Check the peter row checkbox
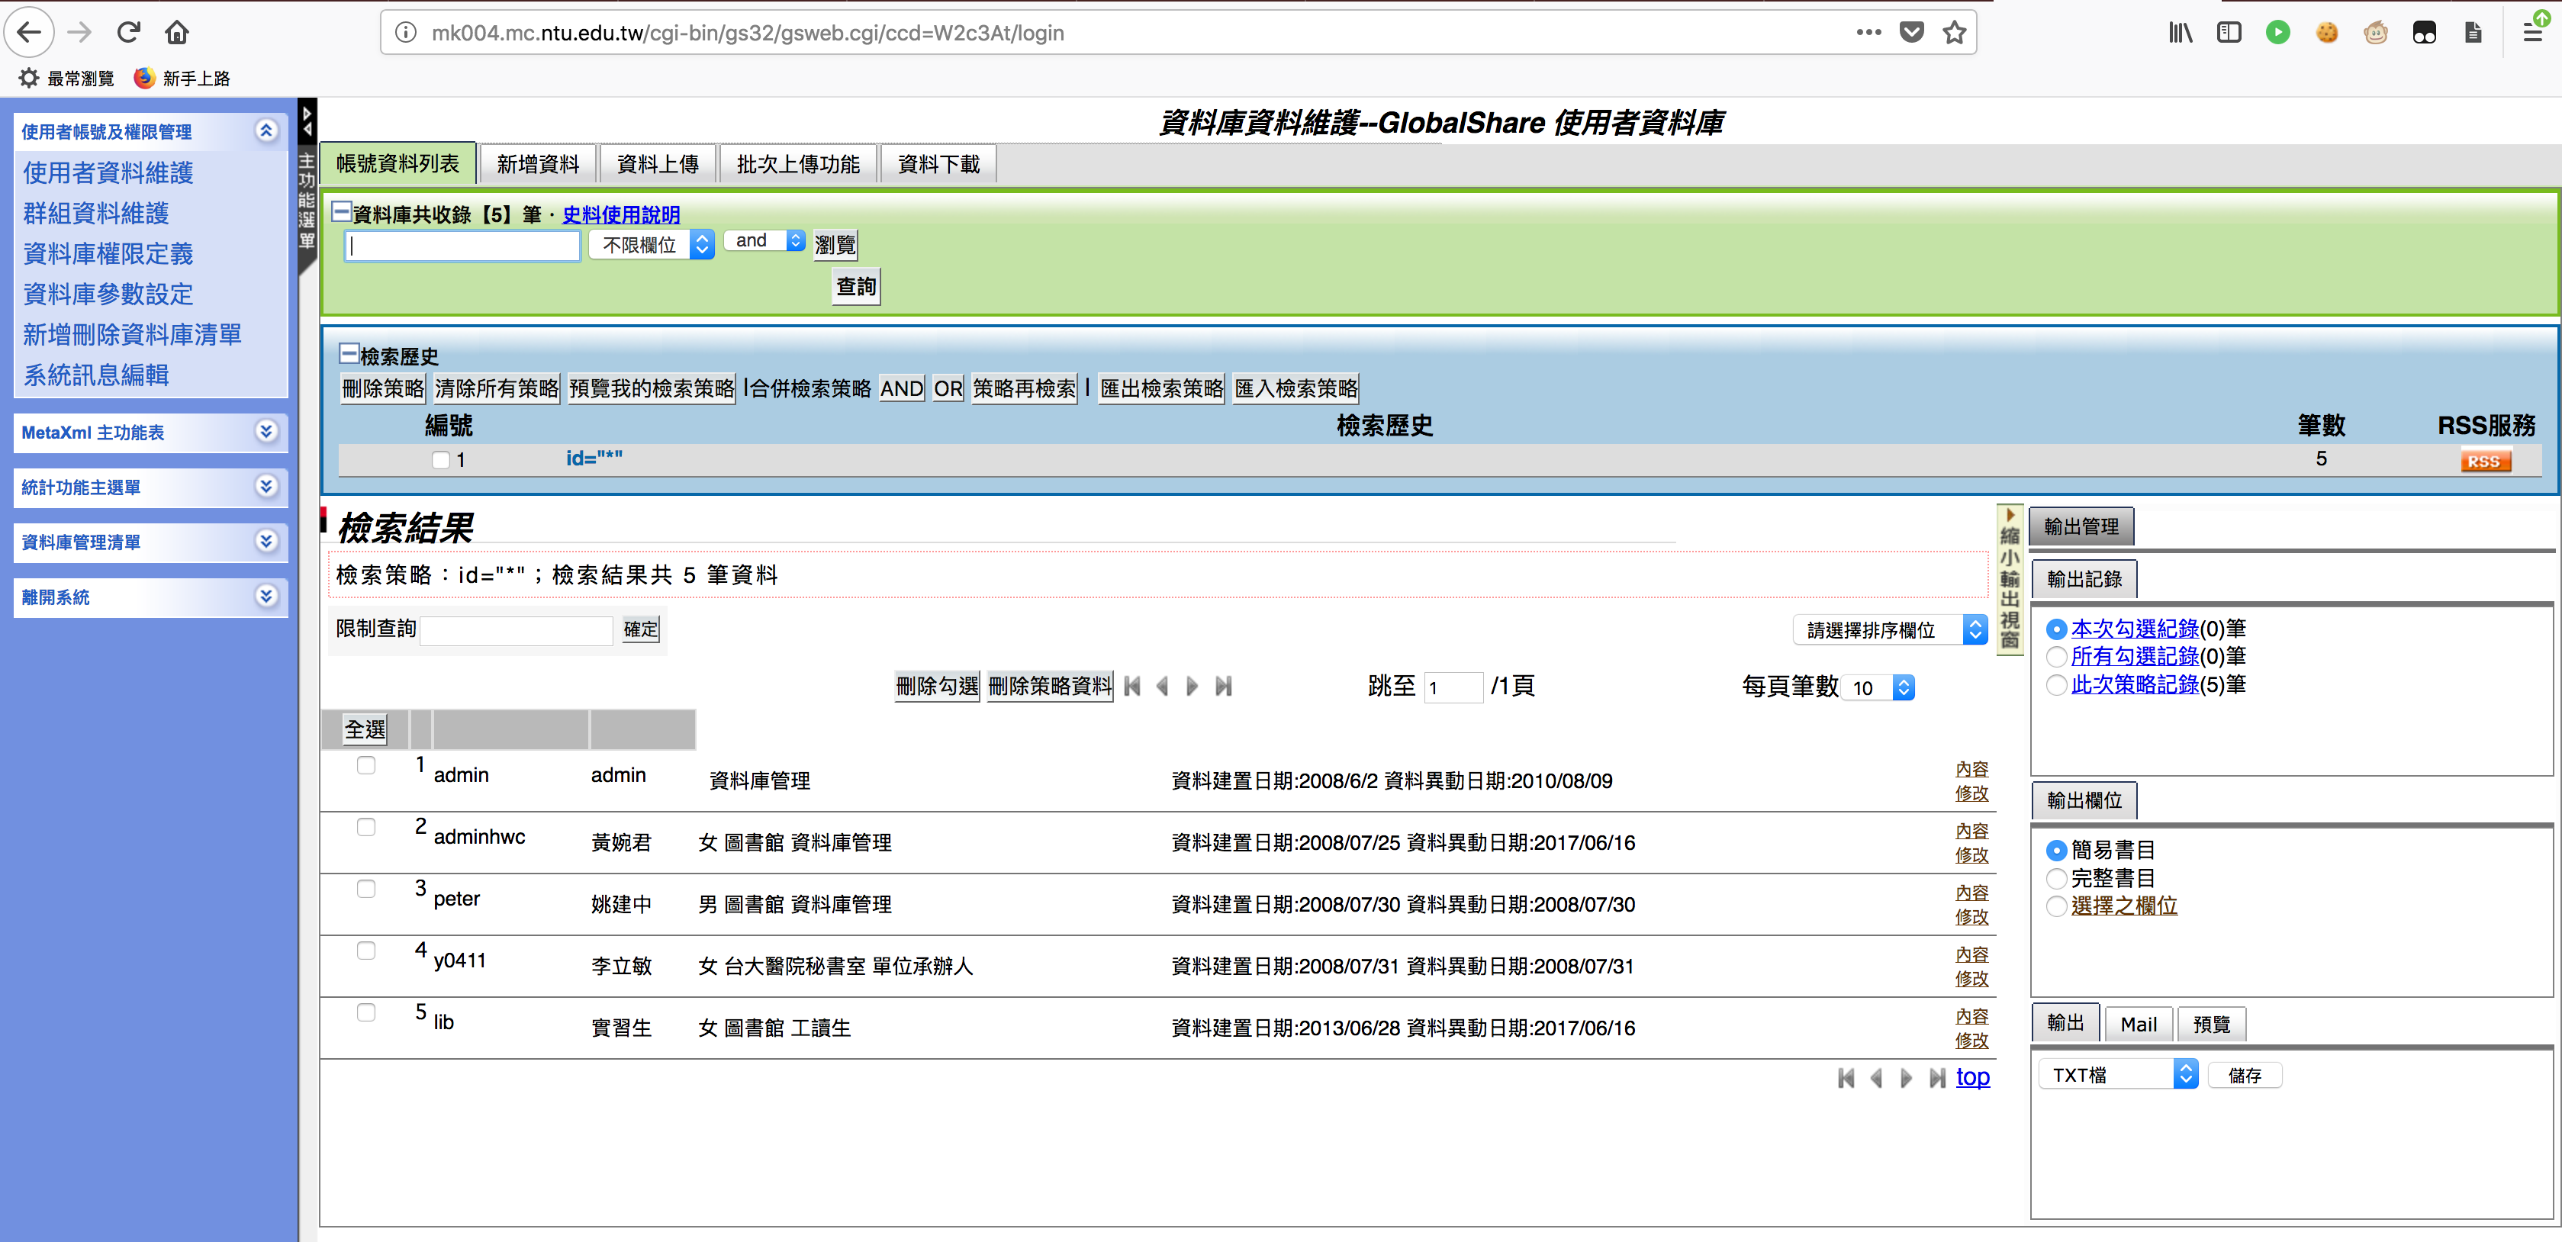The width and height of the screenshot is (2562, 1242). click(x=366, y=889)
